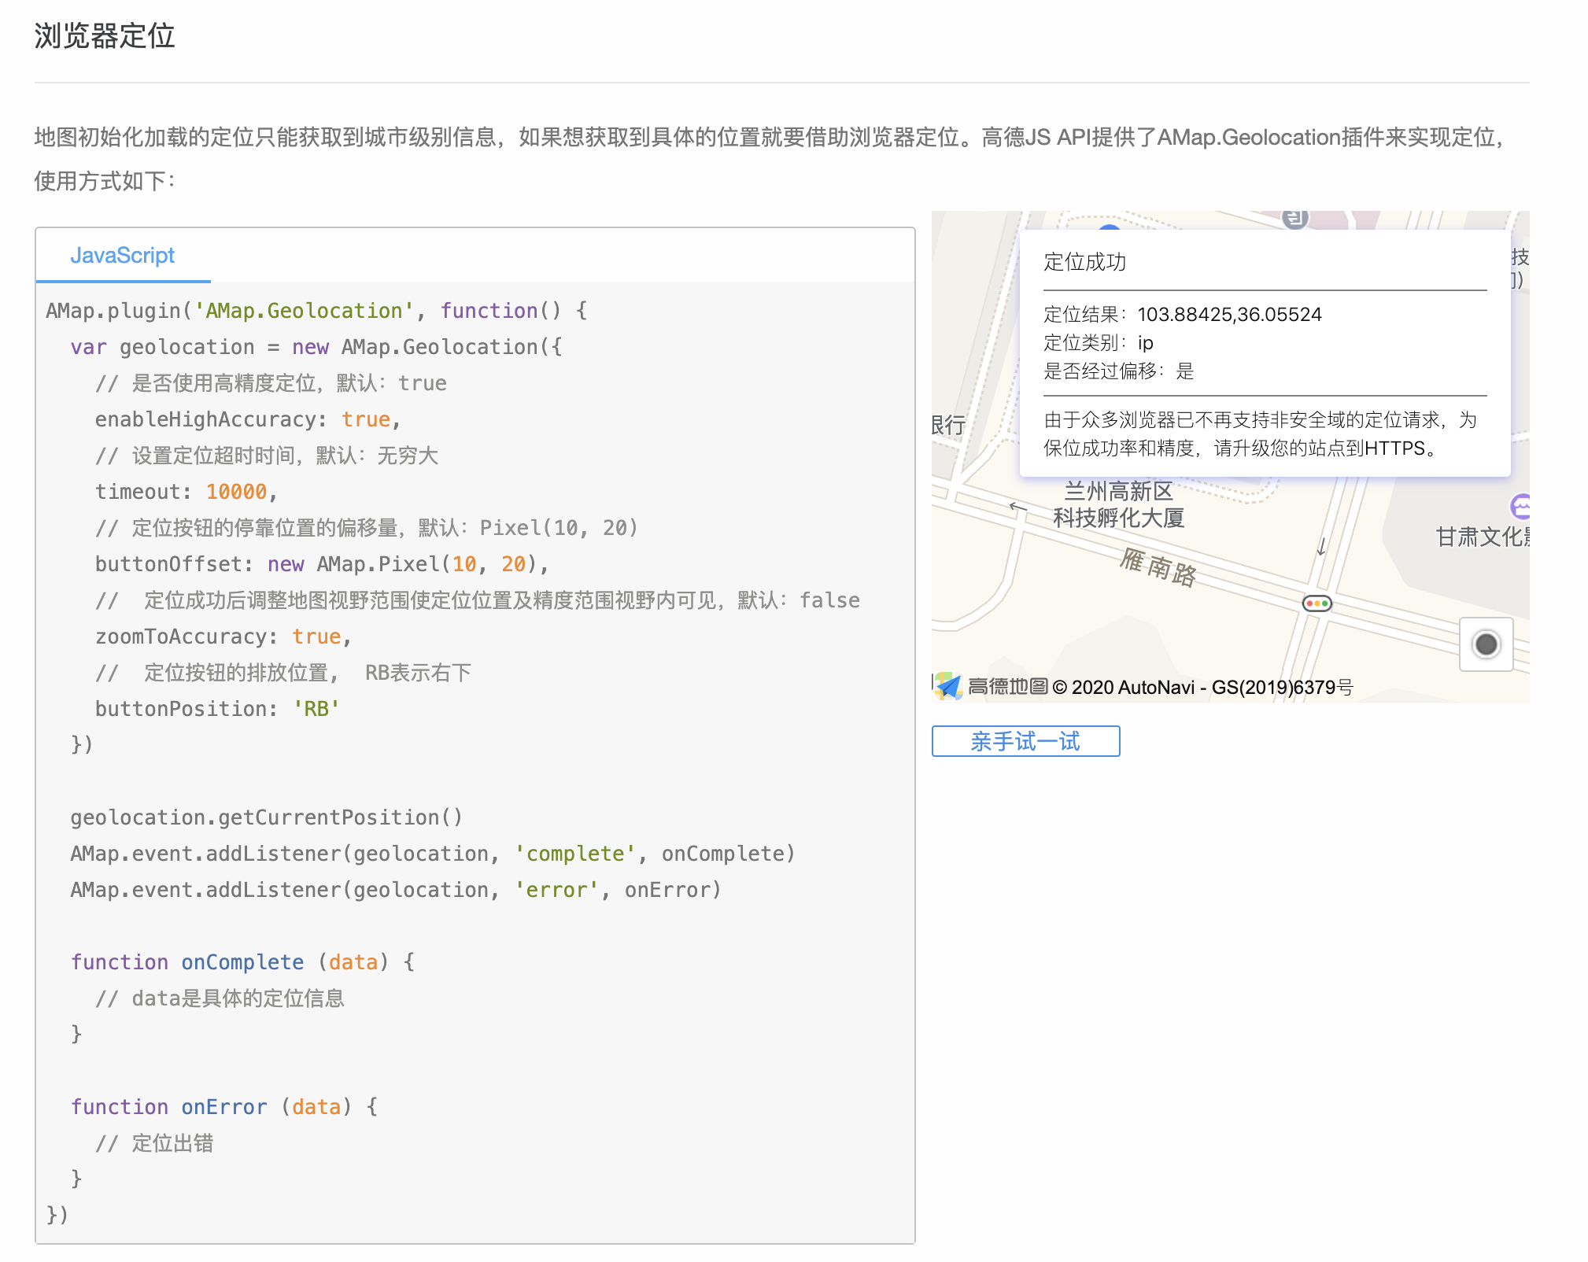The image size is (1588, 1262).
Task: Click the 雁南路 road label
Action: click(1158, 567)
